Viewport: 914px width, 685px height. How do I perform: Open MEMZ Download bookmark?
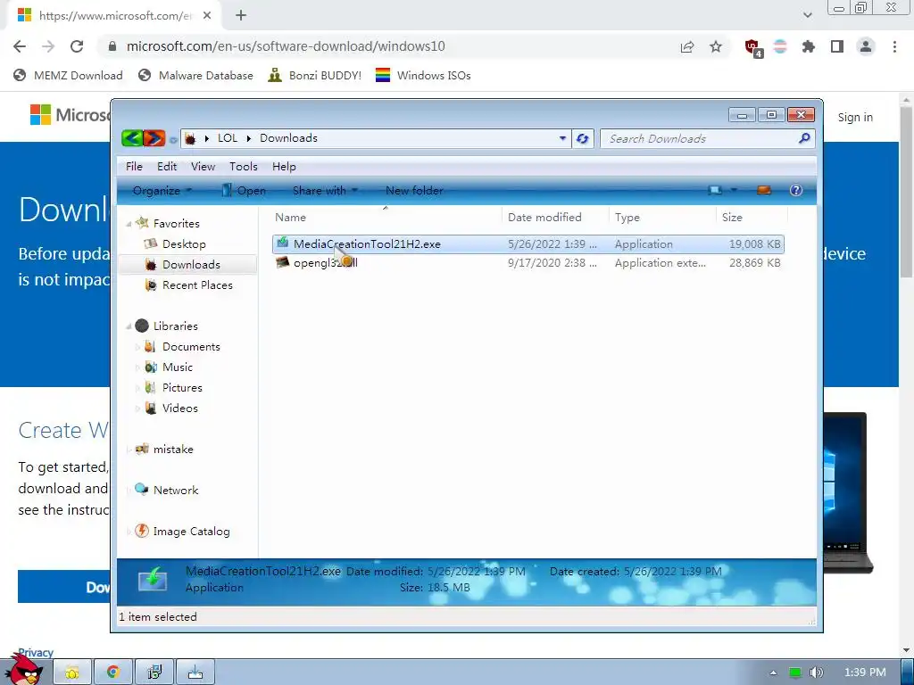68,75
